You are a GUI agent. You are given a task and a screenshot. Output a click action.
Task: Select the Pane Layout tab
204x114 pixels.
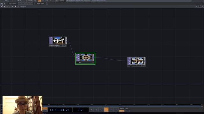coord(12,3)
